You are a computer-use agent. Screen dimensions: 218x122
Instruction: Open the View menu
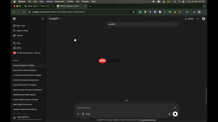point(42,2)
